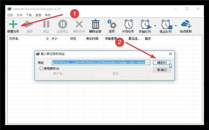The width and height of the screenshot is (209, 130).
Task: Click the 删除全部 trash can icon
Action: [95, 24]
